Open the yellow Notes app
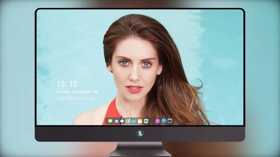280x157 pixels. 140,121
